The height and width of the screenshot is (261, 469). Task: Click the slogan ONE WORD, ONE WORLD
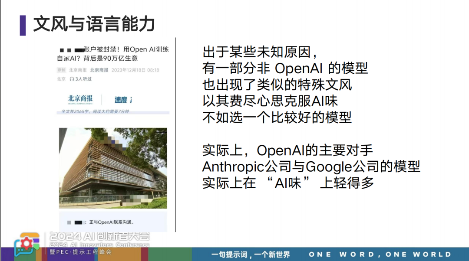380,254
